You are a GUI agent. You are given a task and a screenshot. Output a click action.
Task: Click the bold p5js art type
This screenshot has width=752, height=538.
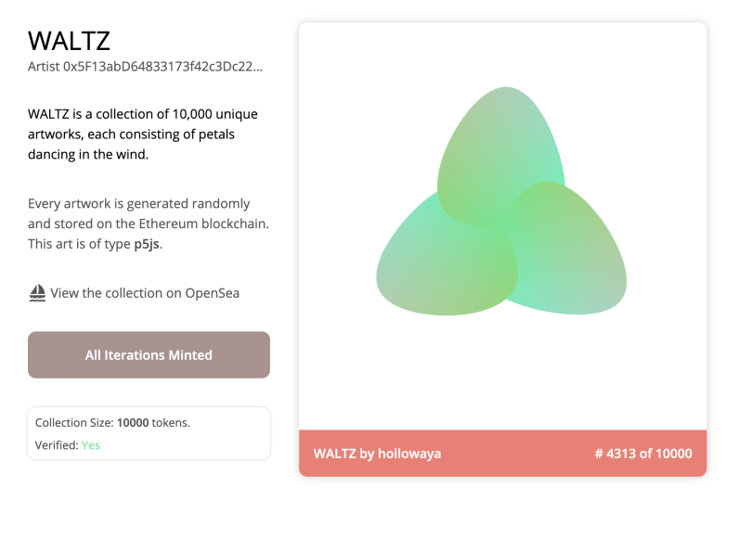pos(146,244)
